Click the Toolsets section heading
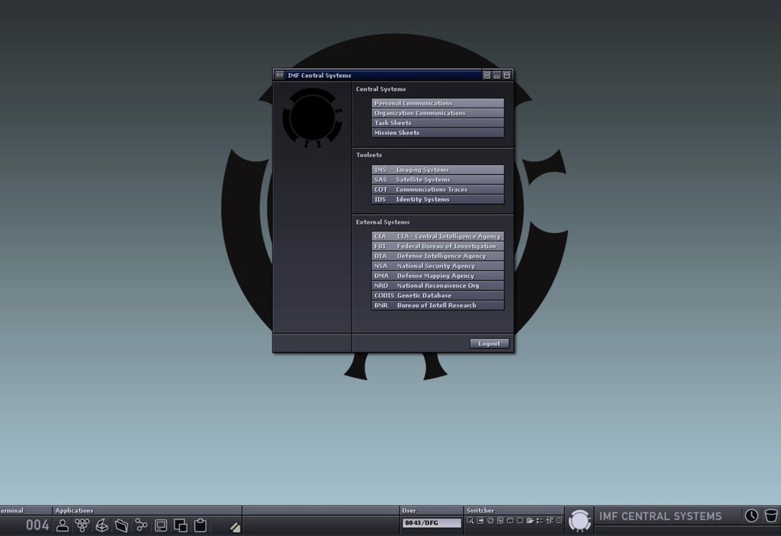 pyautogui.click(x=369, y=155)
